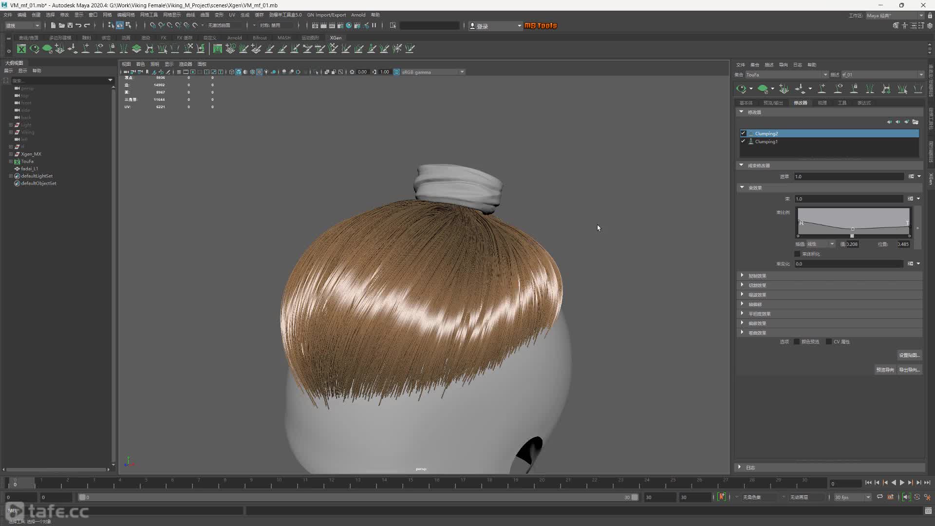
Task: Open the GN Import/Export menu
Action: [326, 15]
